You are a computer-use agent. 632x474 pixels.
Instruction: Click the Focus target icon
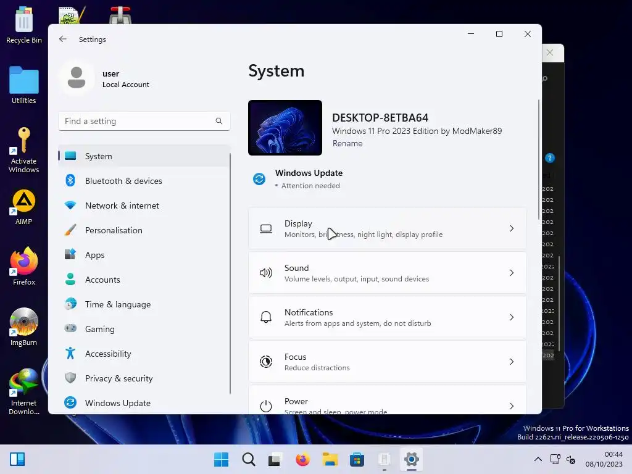pyautogui.click(x=265, y=362)
